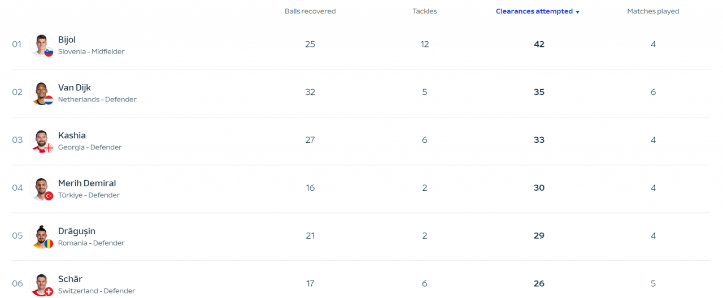Select Merih Demiral's avatar with Türkiye flag
This screenshot has width=723, height=298.
[41, 189]
